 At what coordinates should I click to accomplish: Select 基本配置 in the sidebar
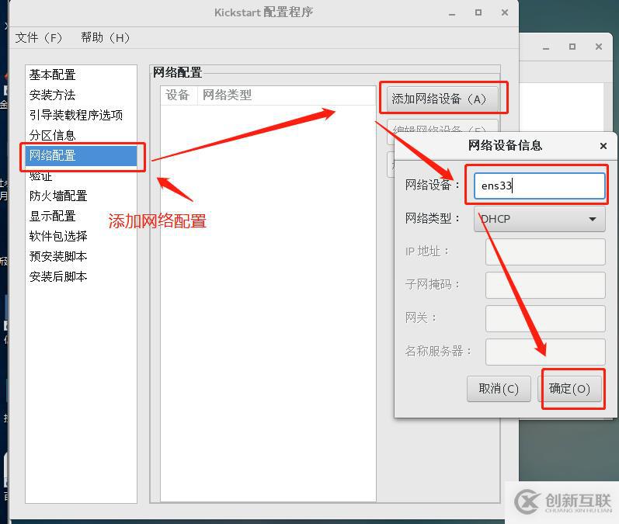[x=82, y=75]
